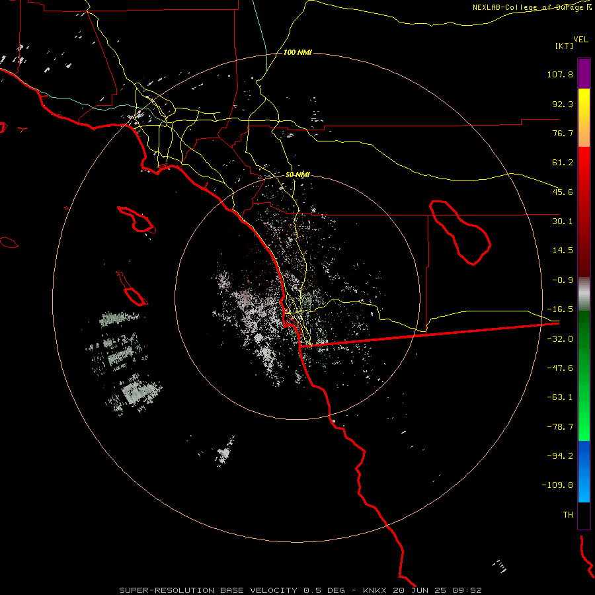
Task: Click the 50 NMI range ring label
Action: click(297, 175)
